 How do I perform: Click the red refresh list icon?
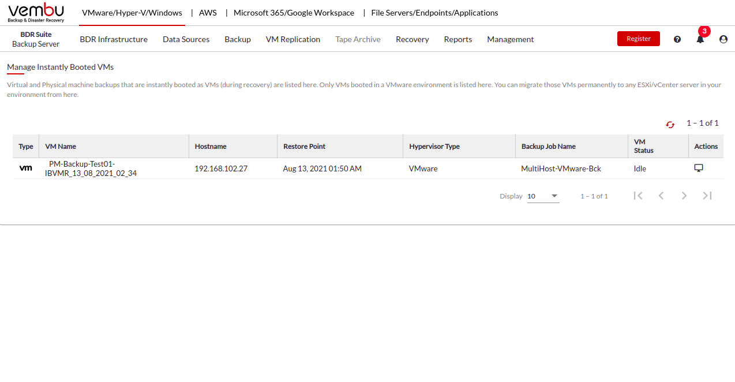pyautogui.click(x=670, y=125)
